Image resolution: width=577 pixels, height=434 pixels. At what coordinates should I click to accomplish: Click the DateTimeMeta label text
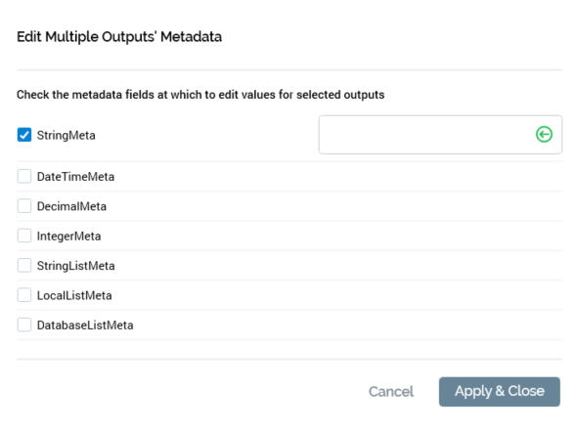(76, 177)
